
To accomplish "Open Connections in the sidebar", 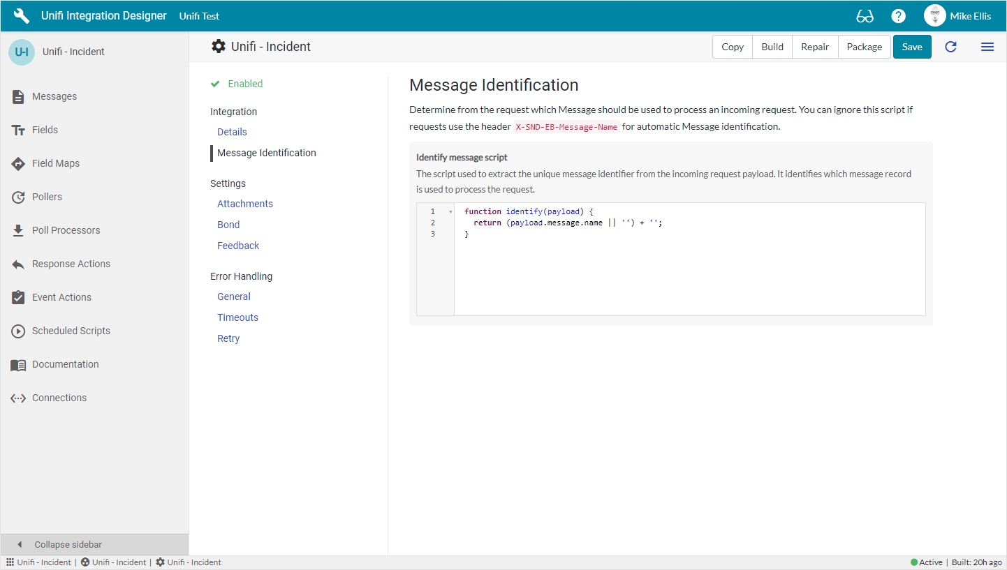I will pyautogui.click(x=59, y=398).
